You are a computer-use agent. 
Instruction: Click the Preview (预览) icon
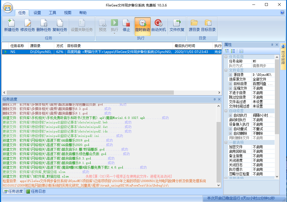coord(102,26)
